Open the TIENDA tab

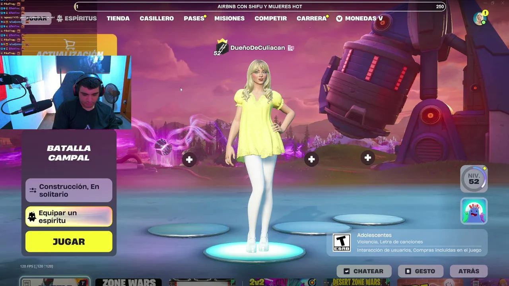pyautogui.click(x=118, y=18)
